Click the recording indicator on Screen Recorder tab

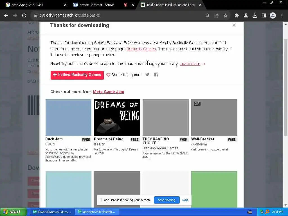(125, 5)
